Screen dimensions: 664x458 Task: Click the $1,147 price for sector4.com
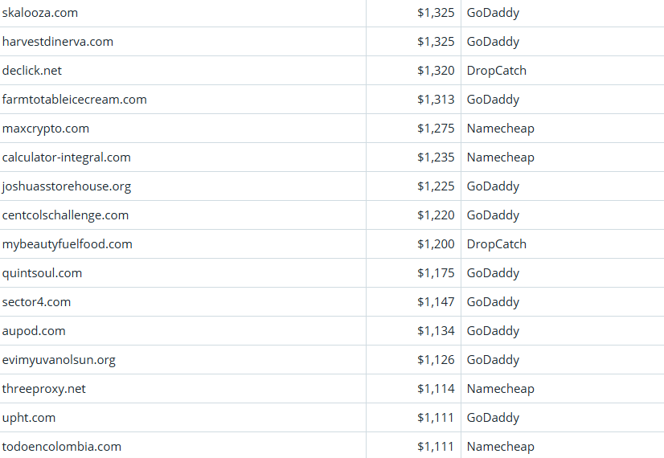[436, 302]
